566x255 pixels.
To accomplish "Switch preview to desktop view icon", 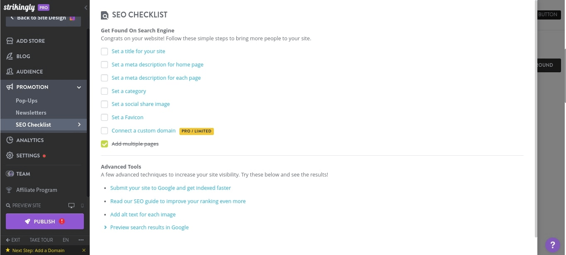I will tap(71, 205).
